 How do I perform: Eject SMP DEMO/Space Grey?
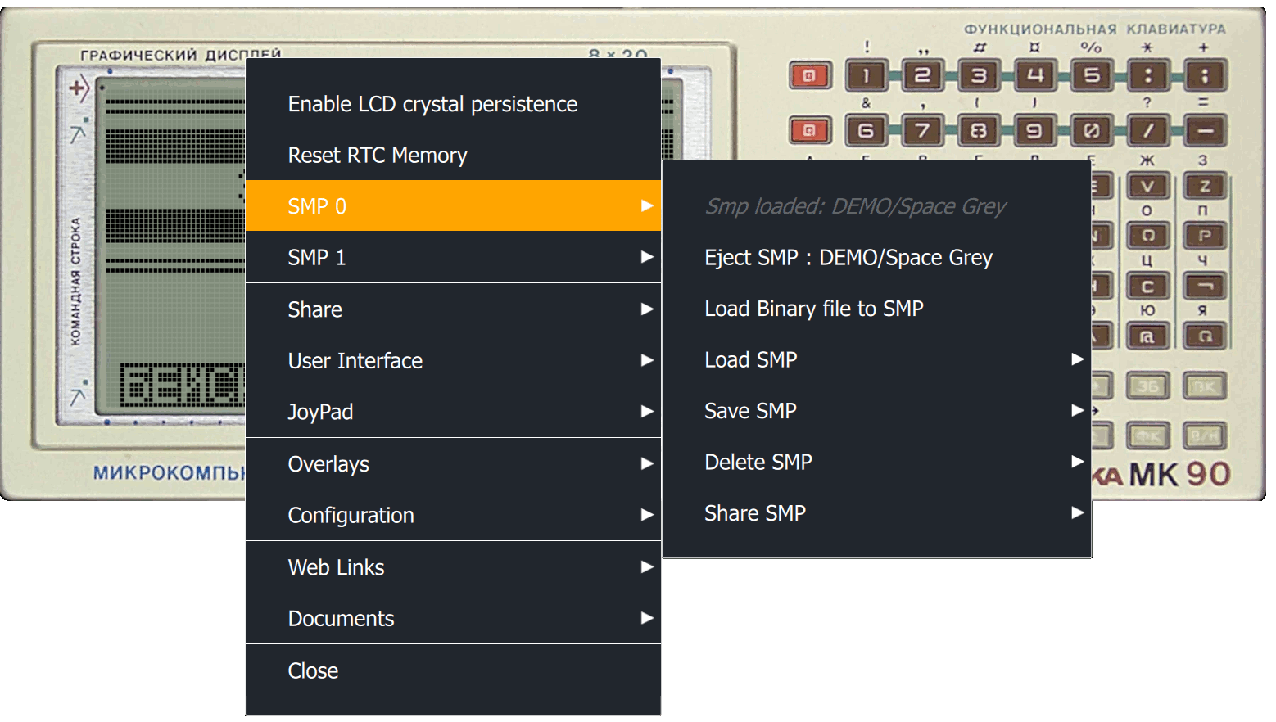848,257
